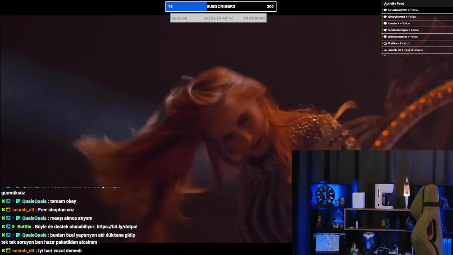
Task: Click the 'search_ett > Raid x1 viewers' entry
Action: pyautogui.click(x=417, y=50)
